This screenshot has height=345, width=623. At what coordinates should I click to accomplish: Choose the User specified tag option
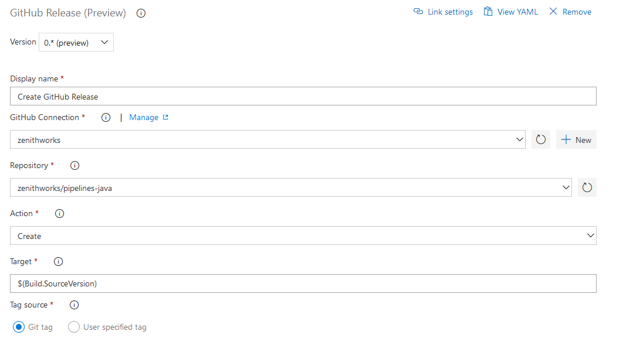tap(74, 327)
